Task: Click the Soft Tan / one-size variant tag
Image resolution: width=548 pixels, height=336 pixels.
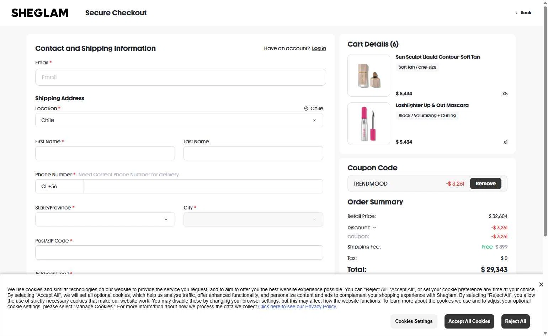Action: pos(417,67)
